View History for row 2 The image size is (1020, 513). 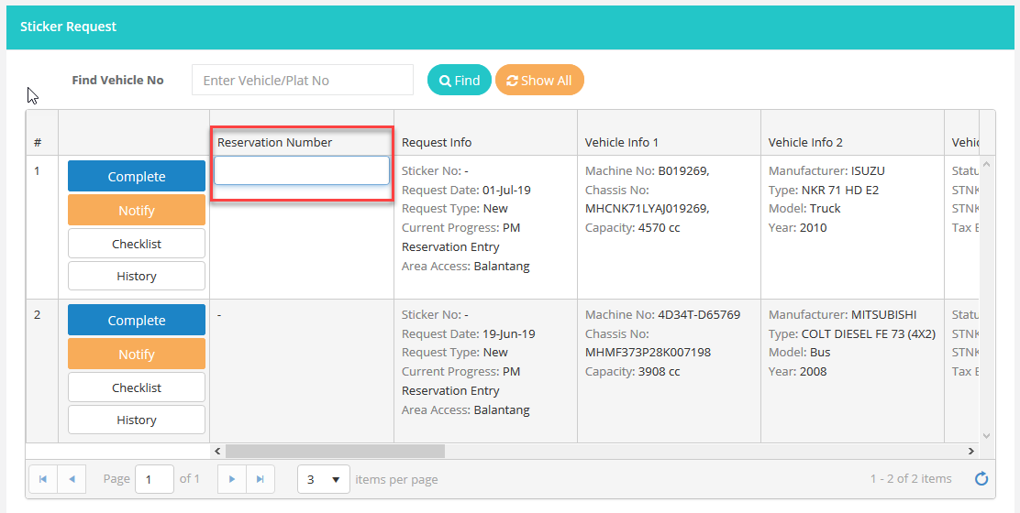click(137, 420)
